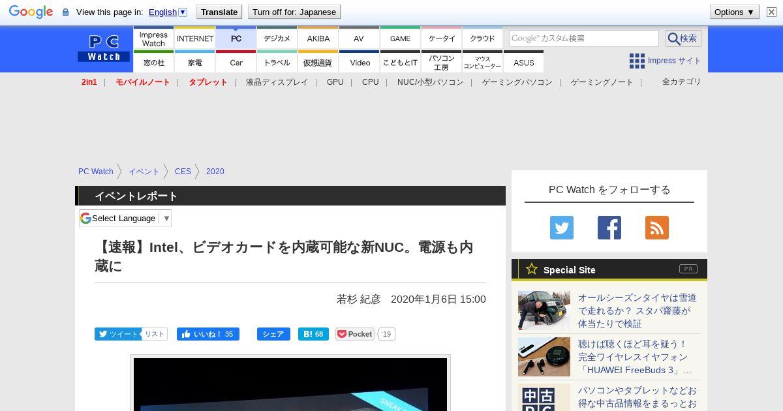Open the HUAWEI FreeBuds 3 earphones thumbnail

(544, 357)
